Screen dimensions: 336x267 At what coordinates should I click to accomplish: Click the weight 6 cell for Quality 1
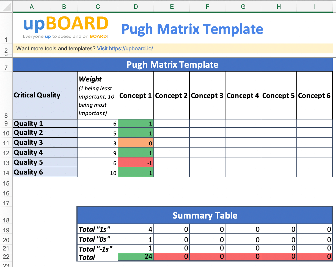point(98,123)
